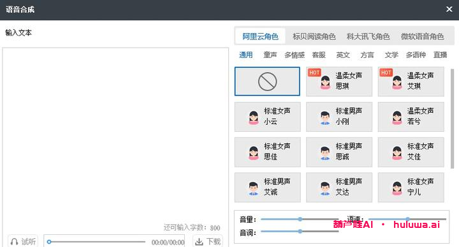Screen dimensions: 459x247
Task: Select 温柔女声 若兮 voice card
Action: pyautogui.click(x=411, y=116)
